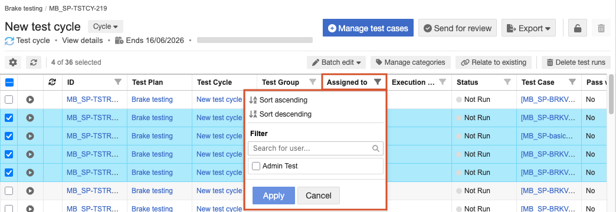
Task: Apply the Assigned to filter
Action: pos(273,196)
